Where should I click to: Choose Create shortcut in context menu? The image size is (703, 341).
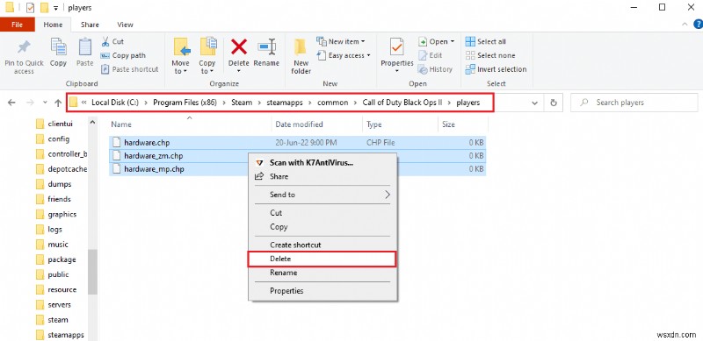coord(323,245)
